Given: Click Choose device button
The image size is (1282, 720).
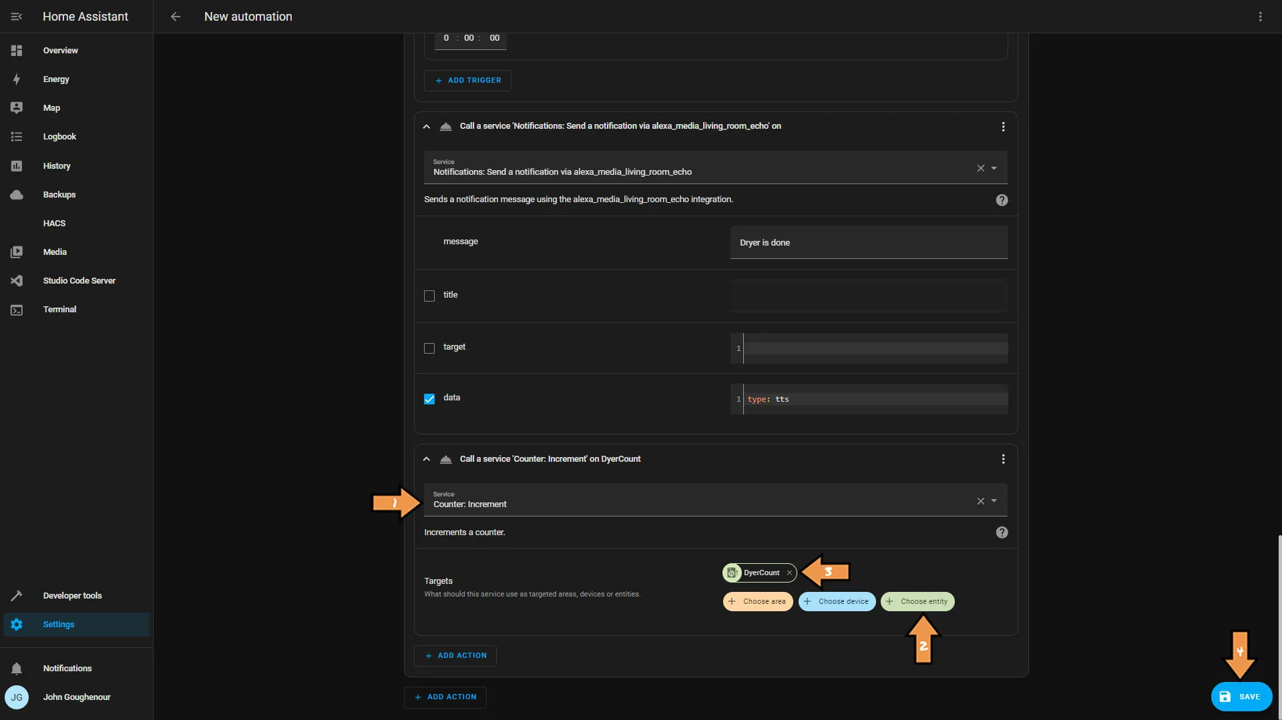Looking at the screenshot, I should [837, 601].
